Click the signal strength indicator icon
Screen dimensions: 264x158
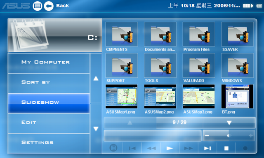(248, 6)
